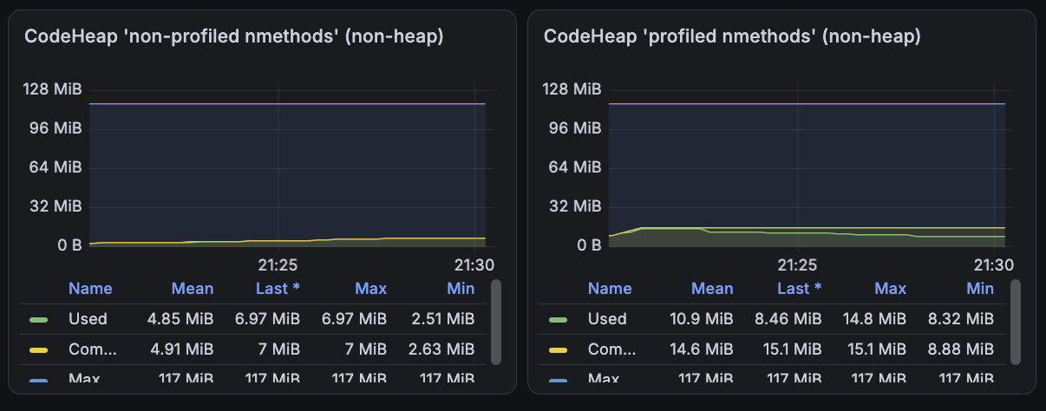Viewport: 1046px width, 411px height.
Task: Click the profiled nmethods legend scrollbar
Action: coord(1016,322)
